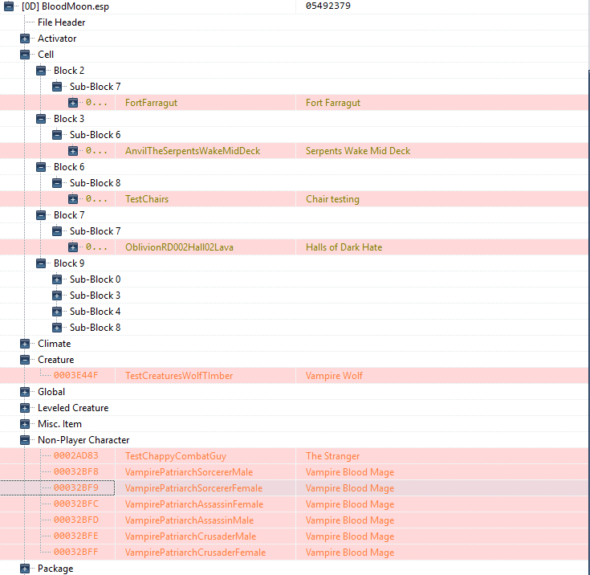This screenshot has height=575, width=590.
Task: Select the File Header entry
Action: [x=61, y=22]
